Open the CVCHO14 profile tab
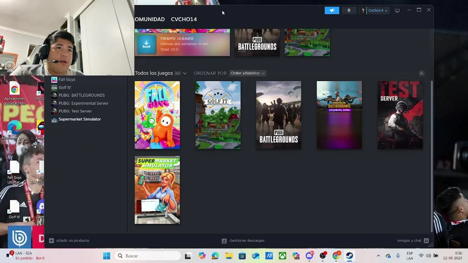The width and height of the screenshot is (468, 263). pyautogui.click(x=184, y=19)
